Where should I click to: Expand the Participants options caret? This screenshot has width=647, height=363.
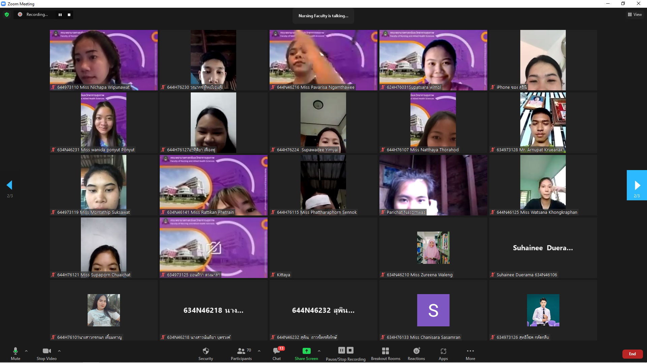coord(259,351)
